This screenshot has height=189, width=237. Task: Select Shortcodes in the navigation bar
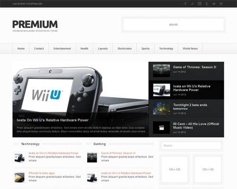coord(125,49)
